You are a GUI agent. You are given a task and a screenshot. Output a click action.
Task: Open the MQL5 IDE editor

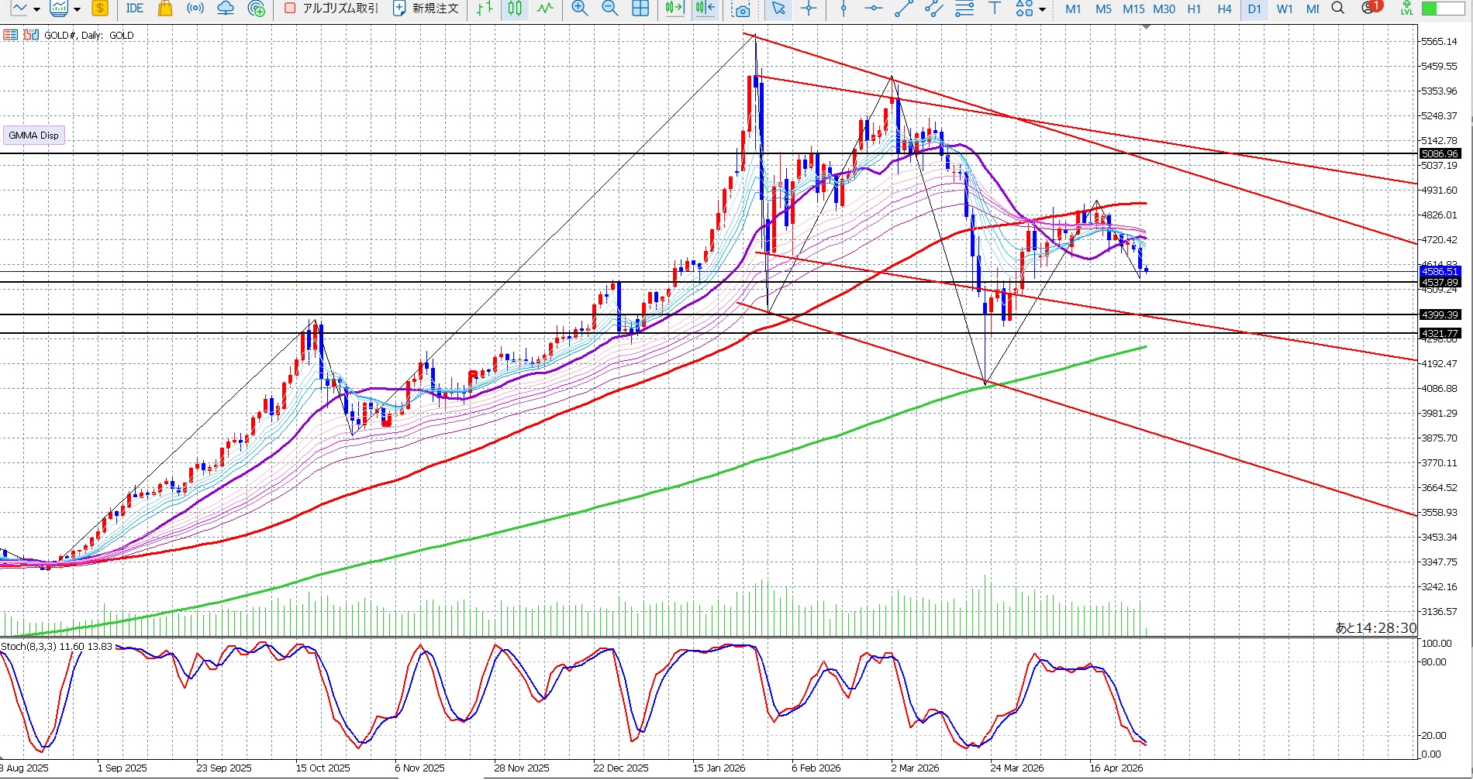tap(135, 9)
